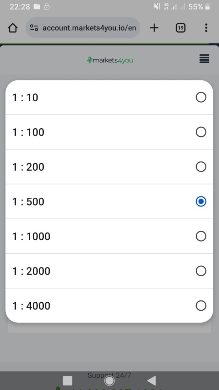Image resolution: width=219 pixels, height=390 pixels.
Task: Select the 1 : 10 leverage radio button
Action: point(201,97)
